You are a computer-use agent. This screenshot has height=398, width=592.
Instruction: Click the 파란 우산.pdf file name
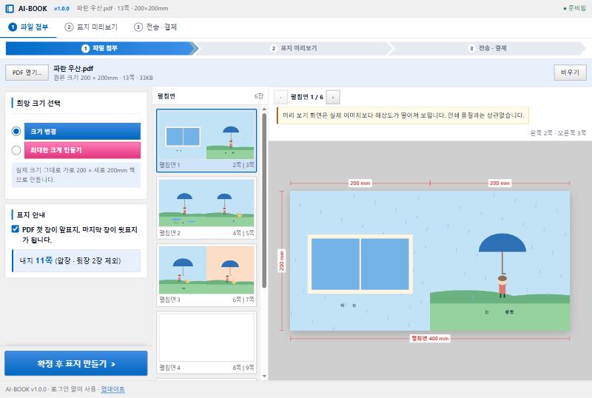73,68
